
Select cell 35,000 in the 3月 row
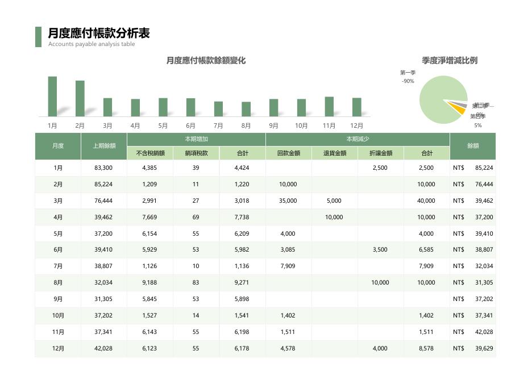[x=288, y=200]
